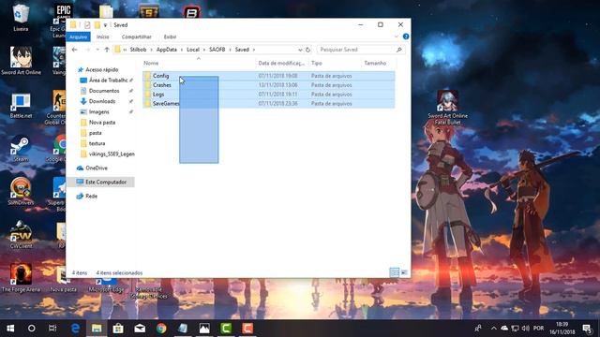The image size is (600, 337).
Task: Open Nova pasta in navigation pane
Action: [102, 123]
